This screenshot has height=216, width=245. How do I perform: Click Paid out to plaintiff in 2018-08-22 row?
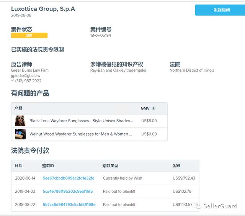pos(119,205)
